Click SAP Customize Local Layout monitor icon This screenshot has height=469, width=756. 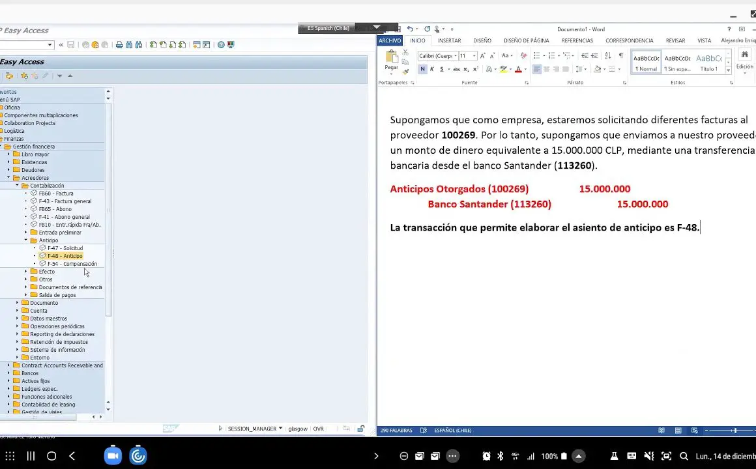231,45
